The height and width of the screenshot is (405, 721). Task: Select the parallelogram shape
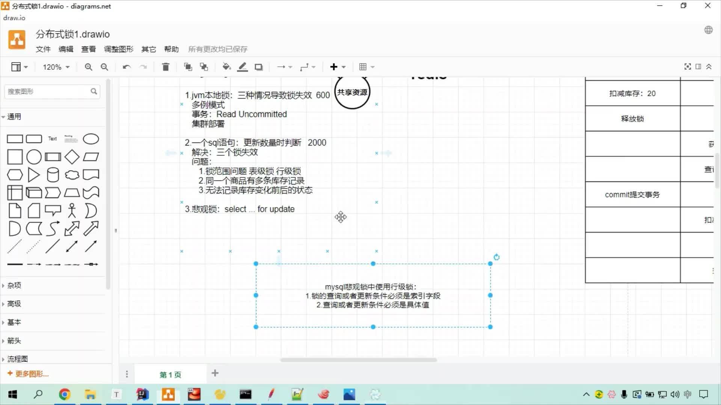[x=91, y=157]
